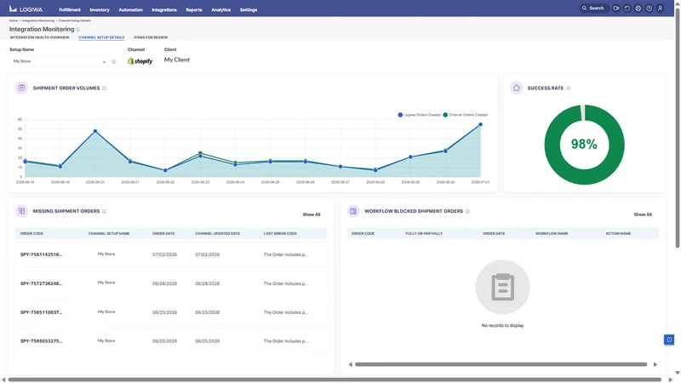Click the Logiwa logo
Image resolution: width=681 pixels, height=383 pixels.
[x=26, y=9]
